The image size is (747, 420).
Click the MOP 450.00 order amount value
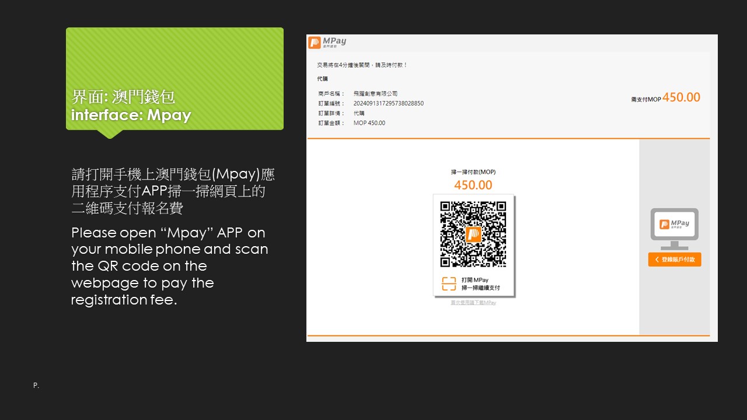pos(369,123)
